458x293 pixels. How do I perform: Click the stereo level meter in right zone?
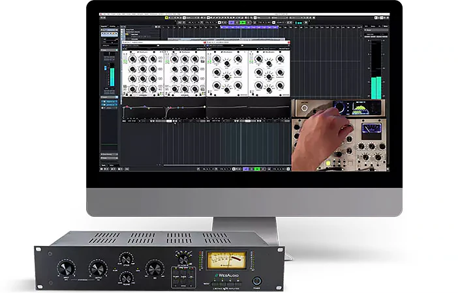(x=376, y=70)
